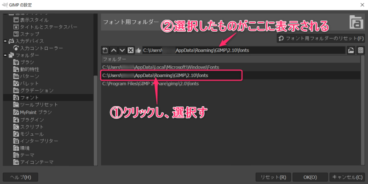Screen dimensions: 368x184
Task: Reset font folders with フォント用フォルダーのリセット(F)
Action: (x=321, y=39)
